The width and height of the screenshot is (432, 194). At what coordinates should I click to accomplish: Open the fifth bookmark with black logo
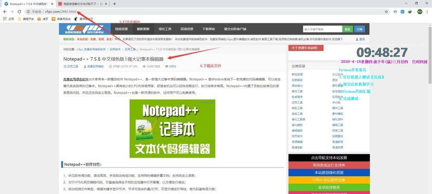pyautogui.click(x=84, y=19)
